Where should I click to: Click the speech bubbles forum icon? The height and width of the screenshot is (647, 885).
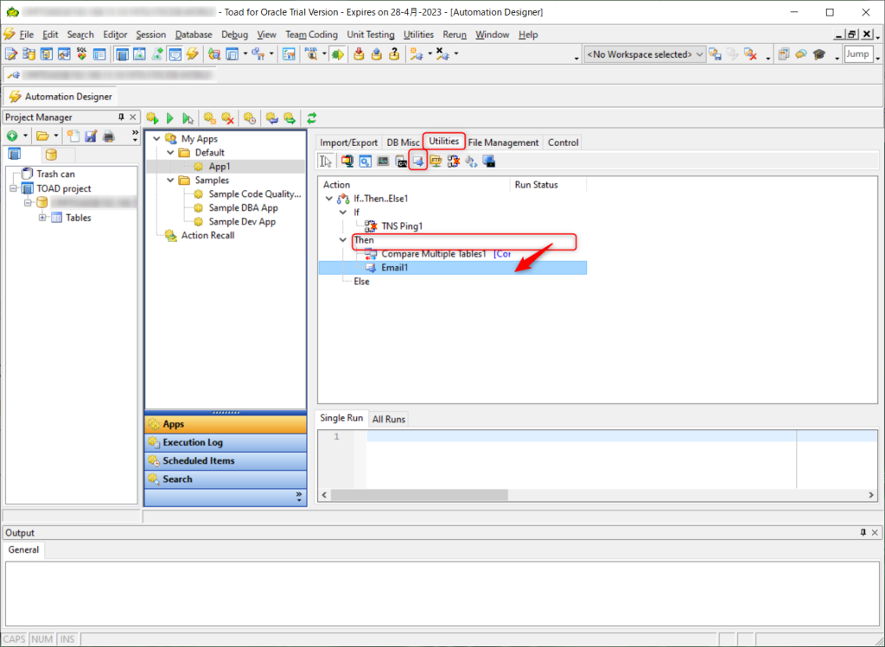point(801,54)
